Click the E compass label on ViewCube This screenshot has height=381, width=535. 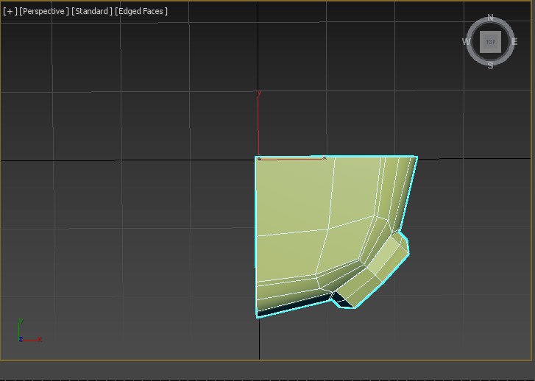coord(514,42)
